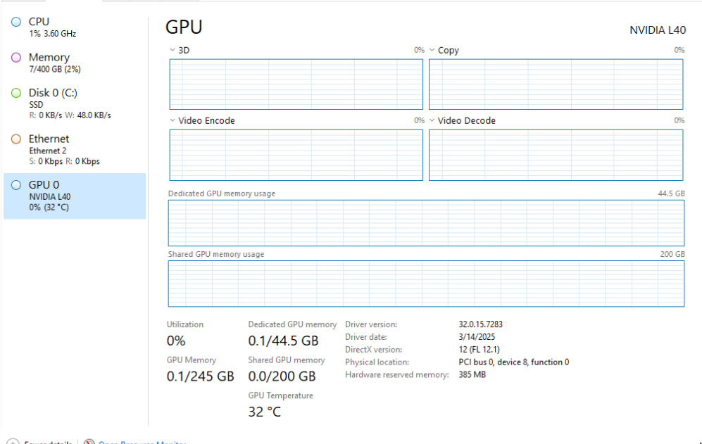This screenshot has width=702, height=444.
Task: Click the Dedicated GPU memory usage graph
Action: pyautogui.click(x=426, y=223)
